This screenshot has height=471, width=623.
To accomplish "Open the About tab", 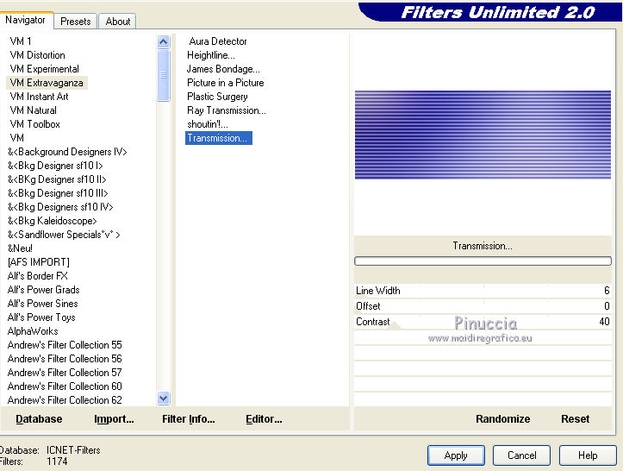I will [117, 22].
